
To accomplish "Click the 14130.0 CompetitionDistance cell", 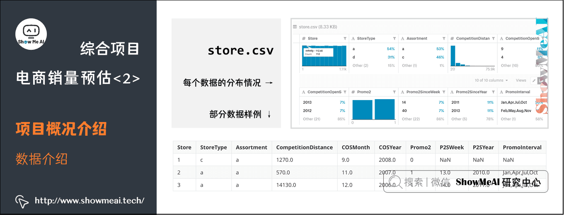I will (x=305, y=185).
